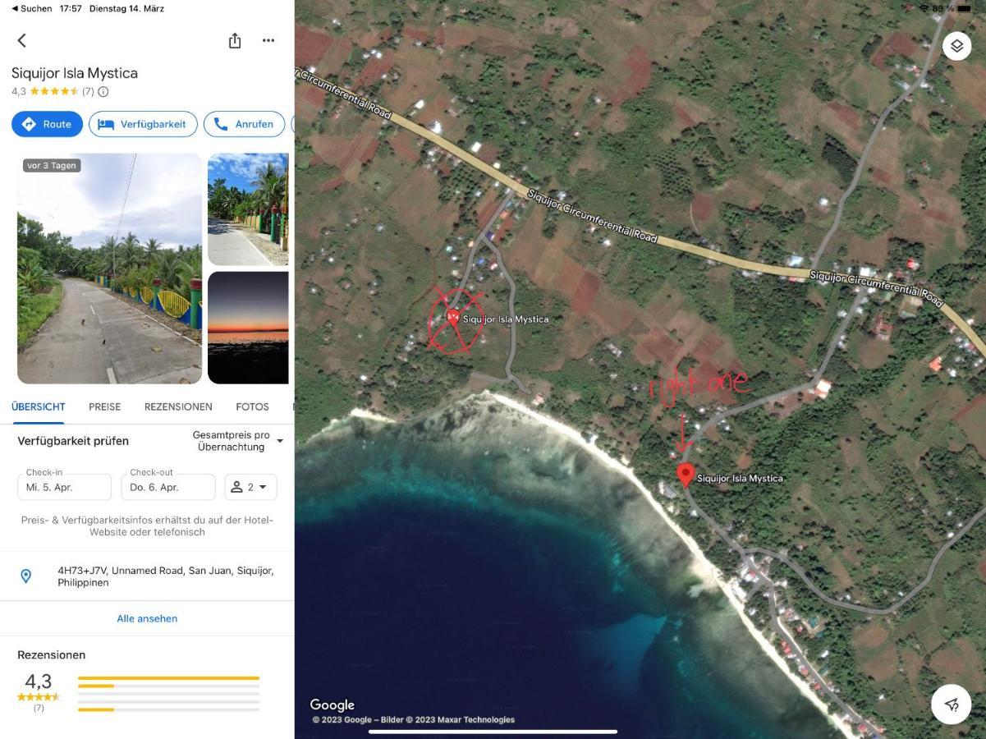Tap the Route button

point(48,124)
